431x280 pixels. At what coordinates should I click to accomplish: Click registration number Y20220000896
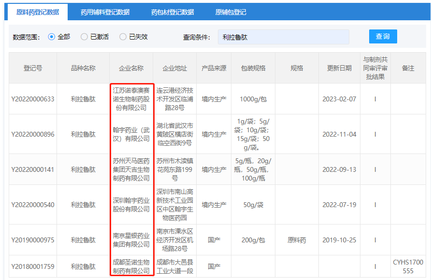pos(33,134)
